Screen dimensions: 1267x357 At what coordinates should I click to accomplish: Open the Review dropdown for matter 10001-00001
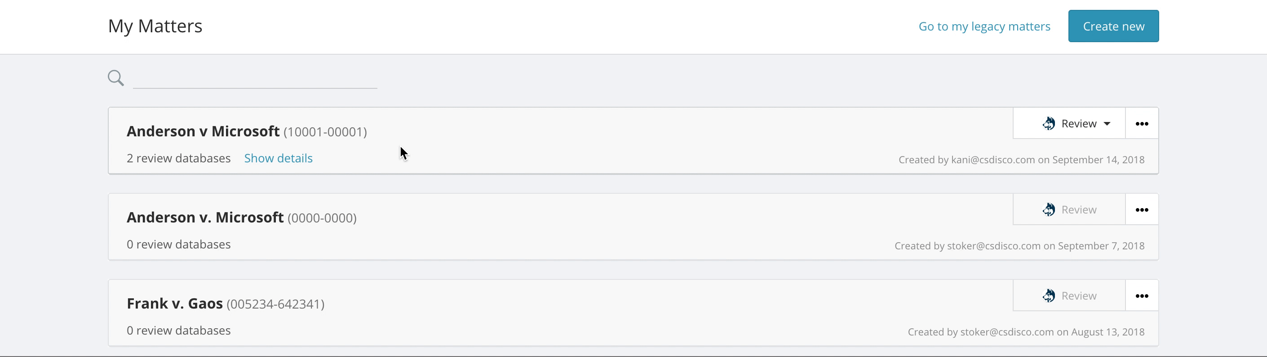point(1069,123)
